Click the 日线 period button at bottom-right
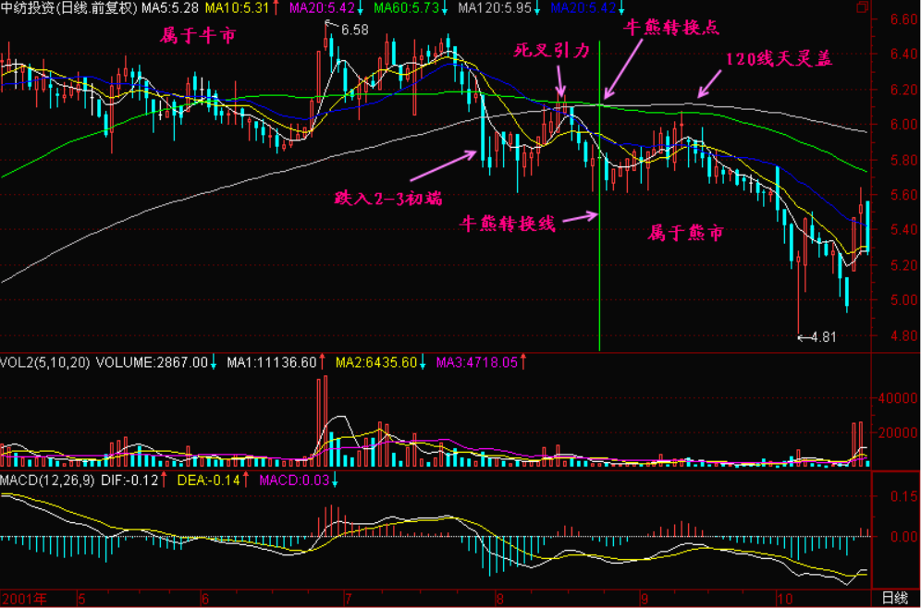 point(893,599)
